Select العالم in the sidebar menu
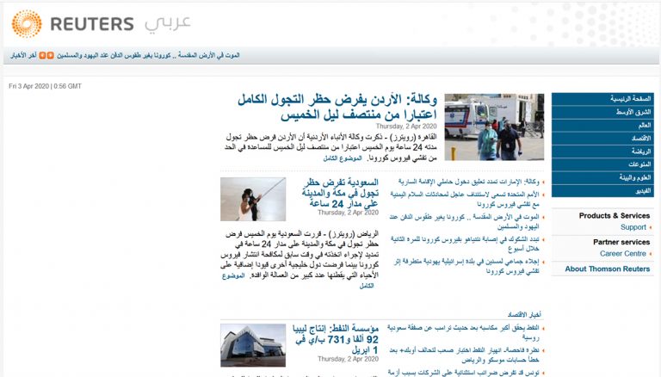The image size is (661, 377). [602, 126]
